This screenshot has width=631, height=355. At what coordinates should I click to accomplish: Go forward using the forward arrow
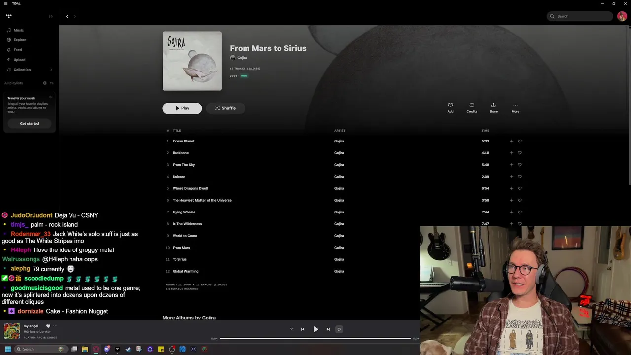(75, 16)
